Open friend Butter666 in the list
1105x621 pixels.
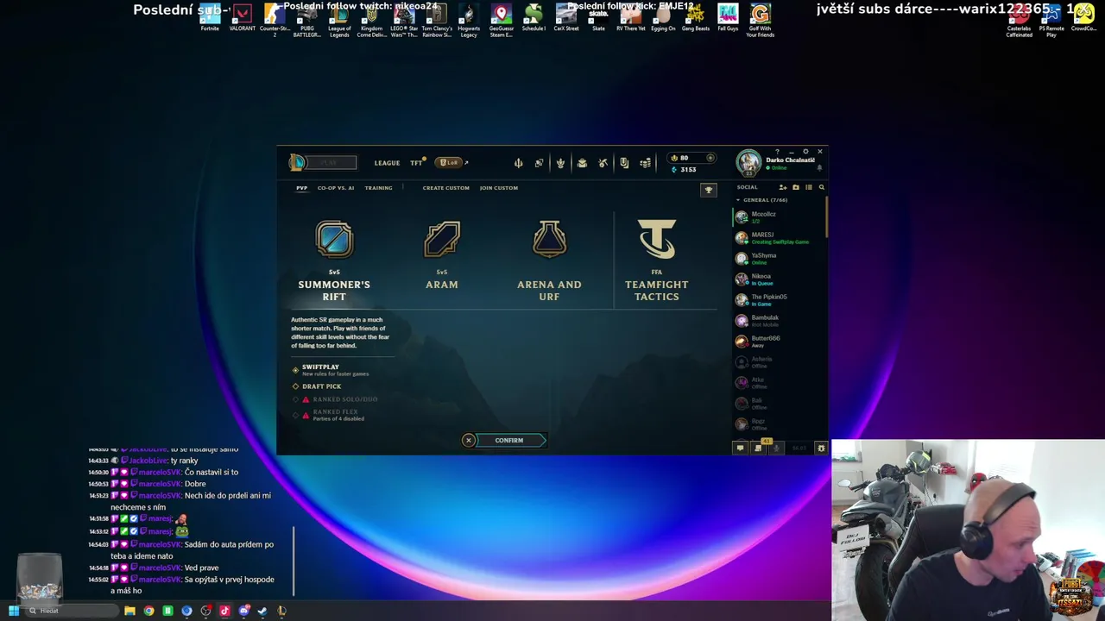point(779,342)
